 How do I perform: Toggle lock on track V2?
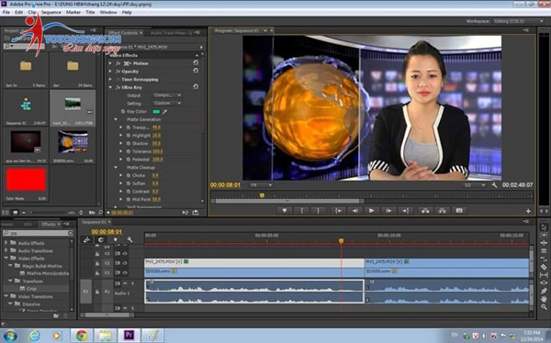[97, 263]
